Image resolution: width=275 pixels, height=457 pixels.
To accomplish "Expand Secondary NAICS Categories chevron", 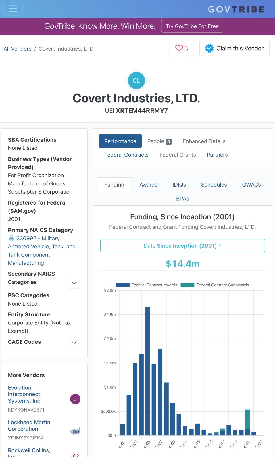I will [74, 283].
